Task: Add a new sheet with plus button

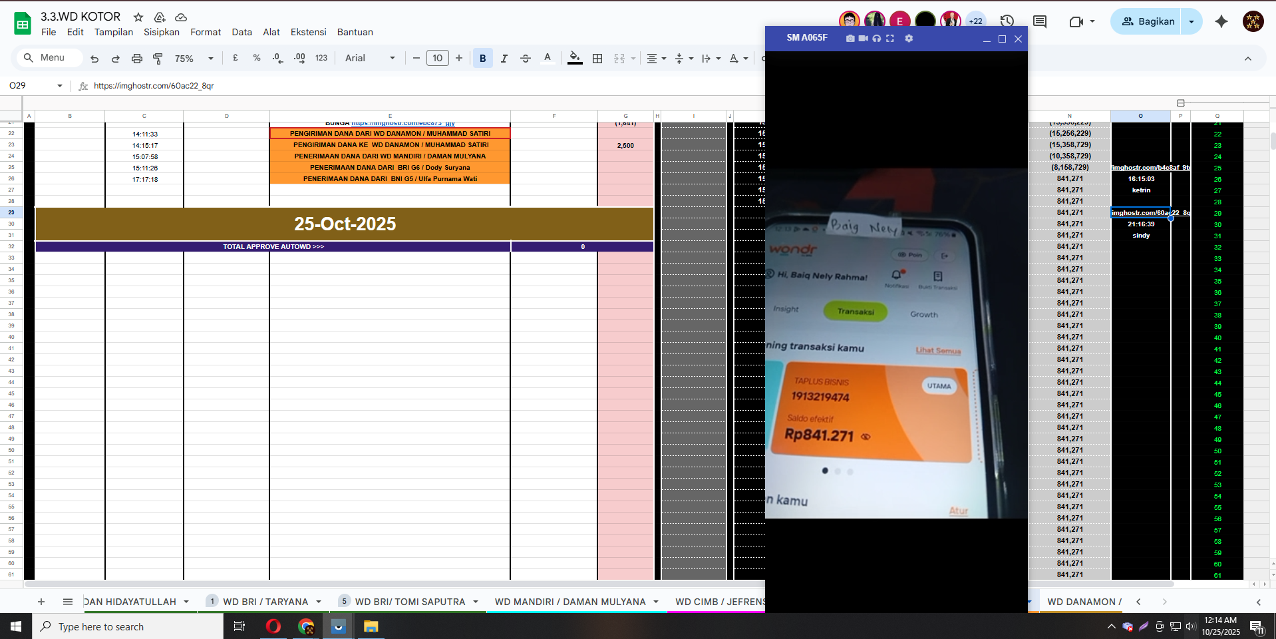Action: tap(41, 602)
